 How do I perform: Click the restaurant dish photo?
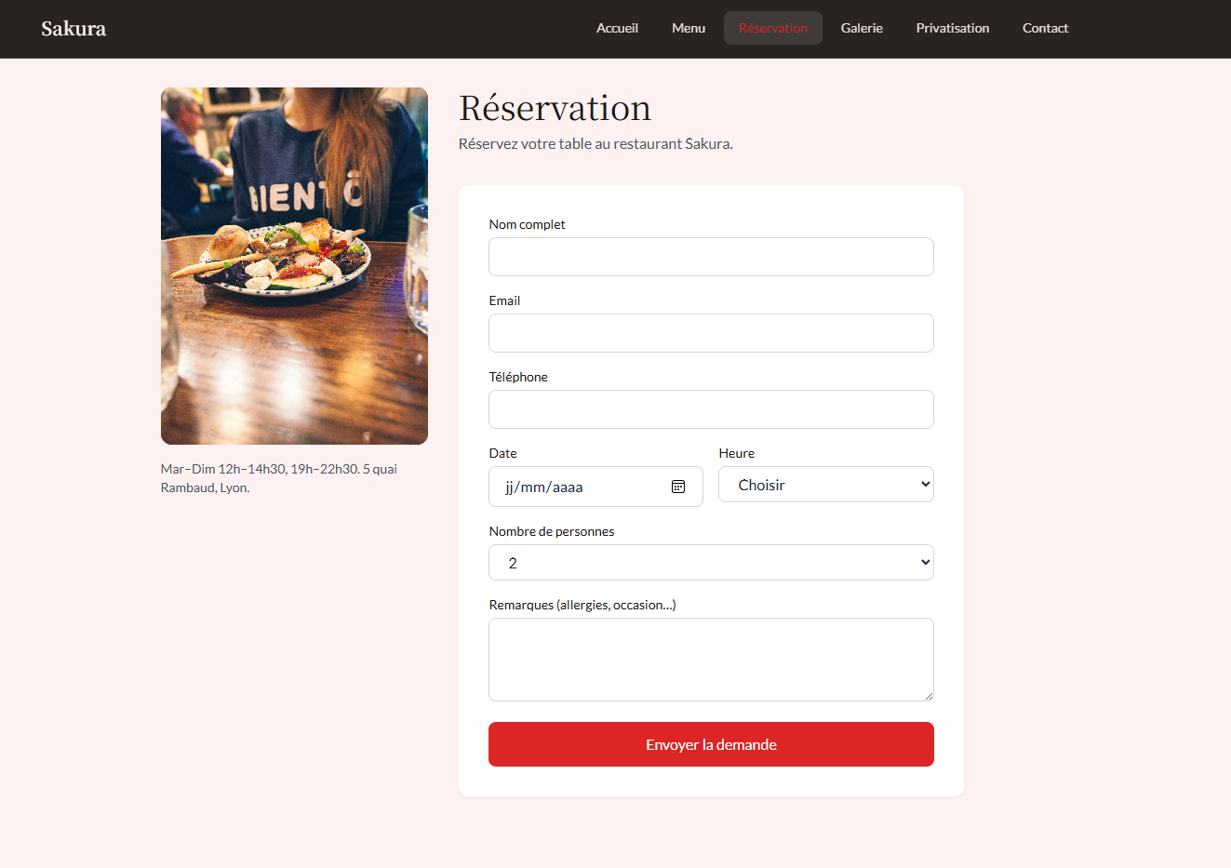click(x=294, y=266)
